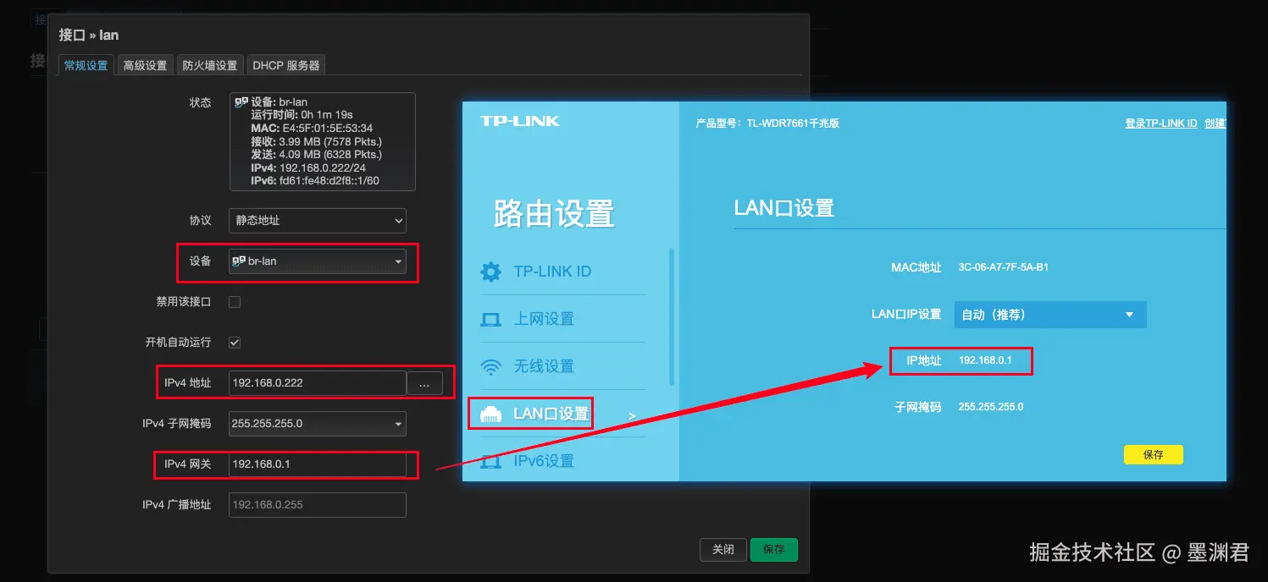
Task: Click the 运行时间 0h 1m 19s line
Action: click(302, 115)
